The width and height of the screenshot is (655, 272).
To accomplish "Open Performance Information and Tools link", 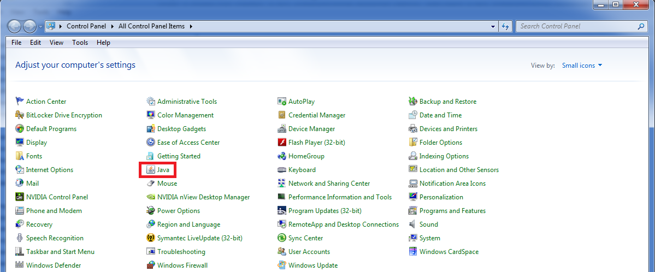I will pyautogui.click(x=340, y=197).
